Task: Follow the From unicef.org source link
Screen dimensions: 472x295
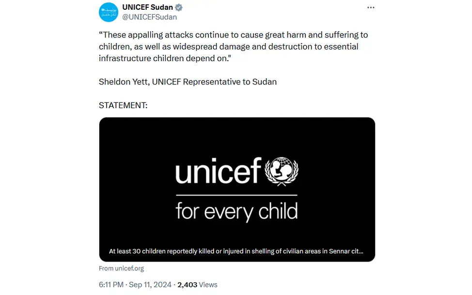Action: click(121, 268)
